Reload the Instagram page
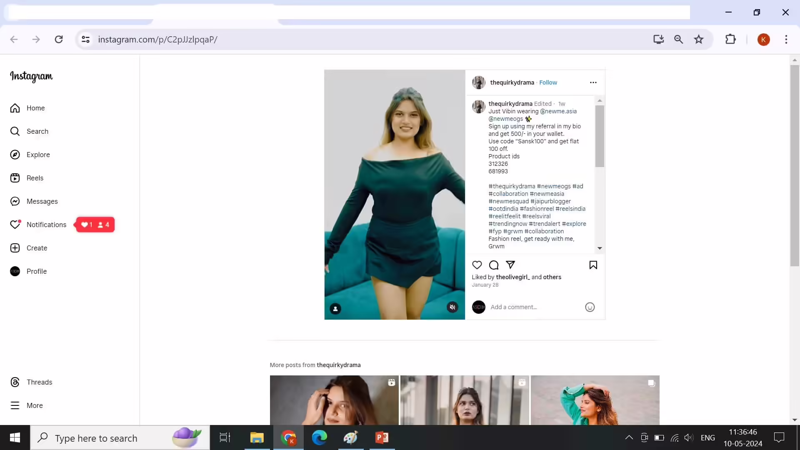The image size is (800, 450). click(x=59, y=39)
